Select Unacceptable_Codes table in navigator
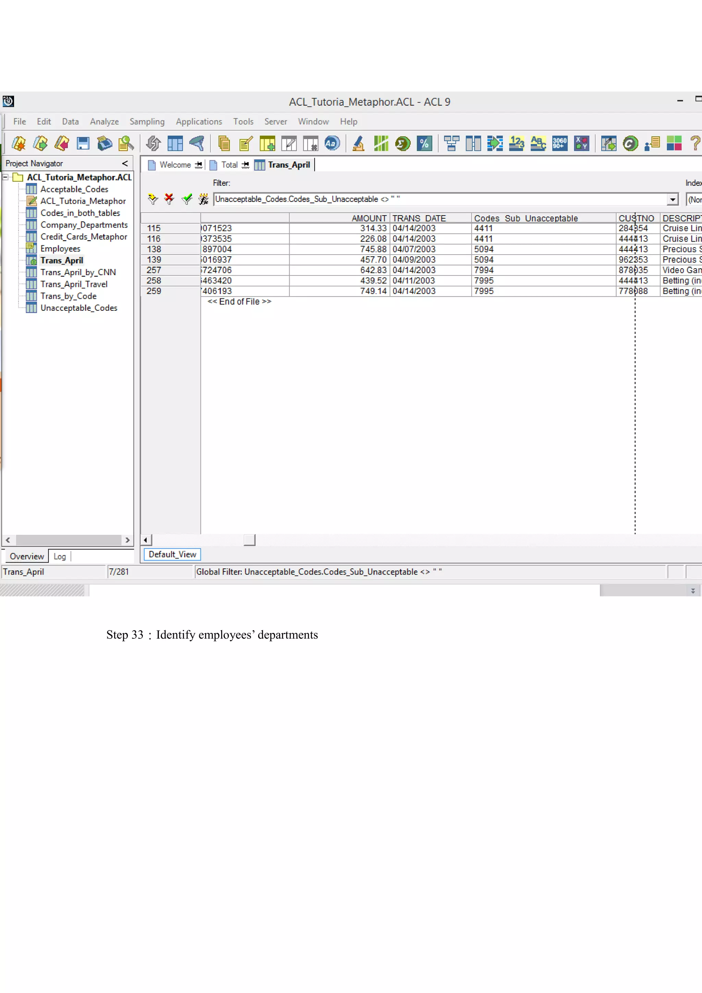The height and width of the screenshot is (993, 702). coord(79,308)
